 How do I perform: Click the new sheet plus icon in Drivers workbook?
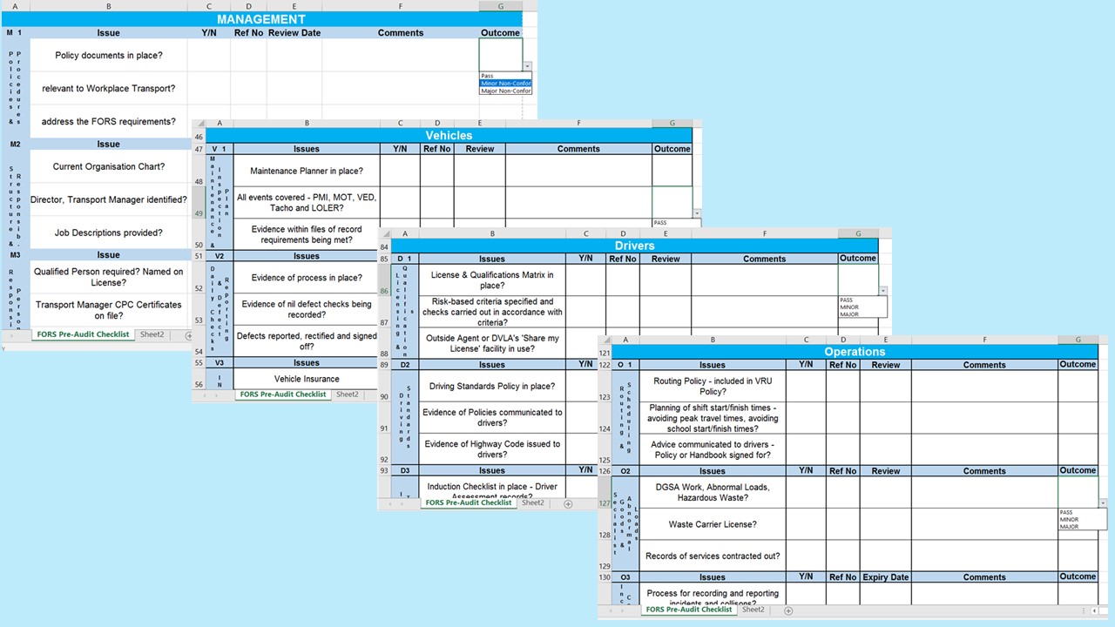[568, 503]
